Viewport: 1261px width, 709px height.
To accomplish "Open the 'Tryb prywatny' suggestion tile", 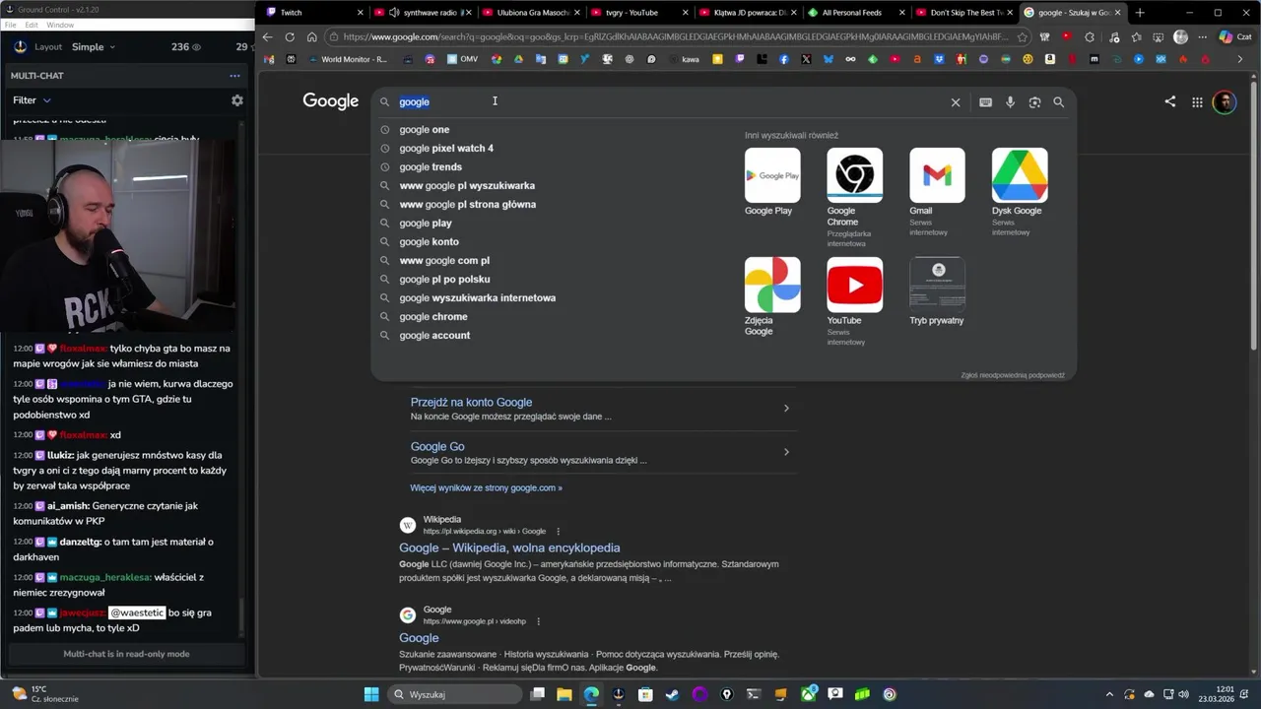I will click(937, 291).
